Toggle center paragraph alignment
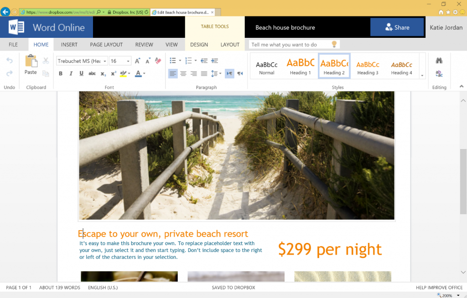 [183, 73]
